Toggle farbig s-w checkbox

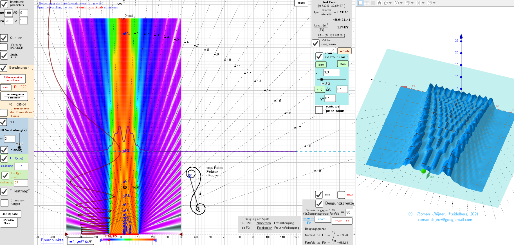[x=4, y=55]
